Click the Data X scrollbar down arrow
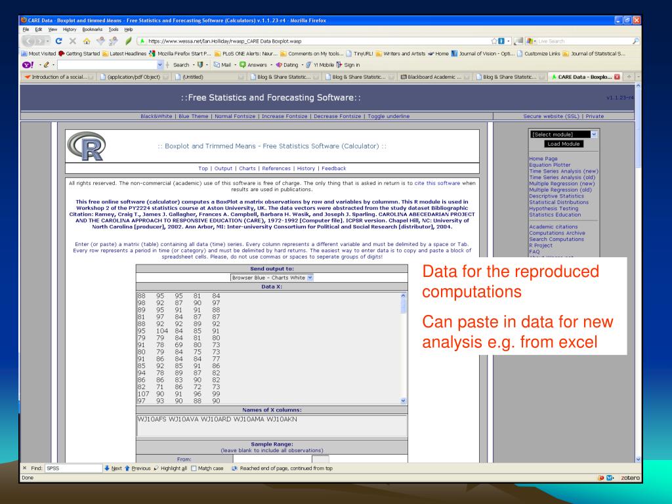 coord(403,401)
